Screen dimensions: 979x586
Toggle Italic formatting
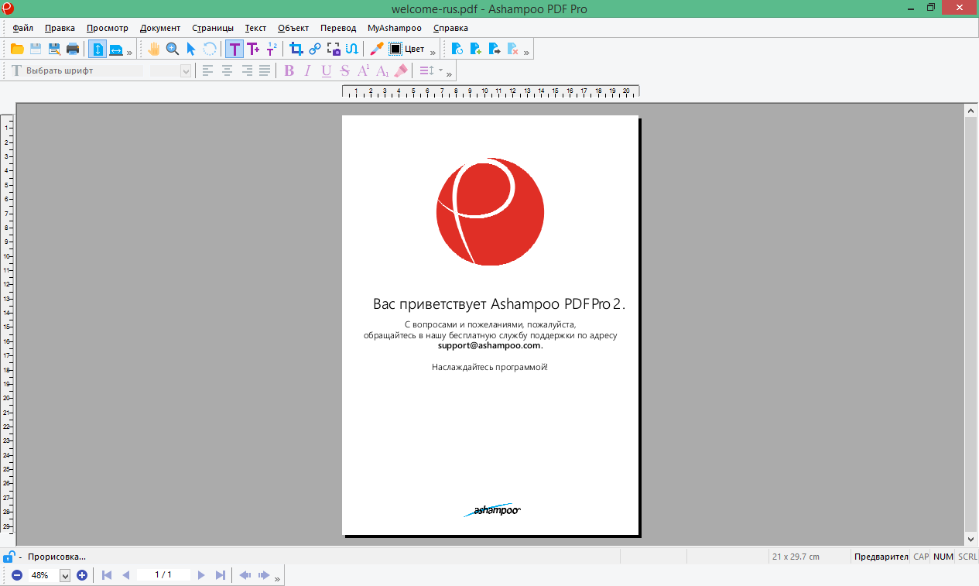tap(308, 70)
